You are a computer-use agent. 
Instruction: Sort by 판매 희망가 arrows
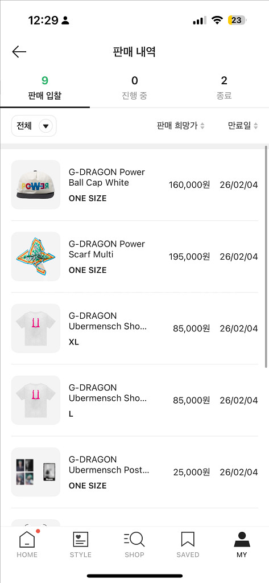pyautogui.click(x=202, y=126)
